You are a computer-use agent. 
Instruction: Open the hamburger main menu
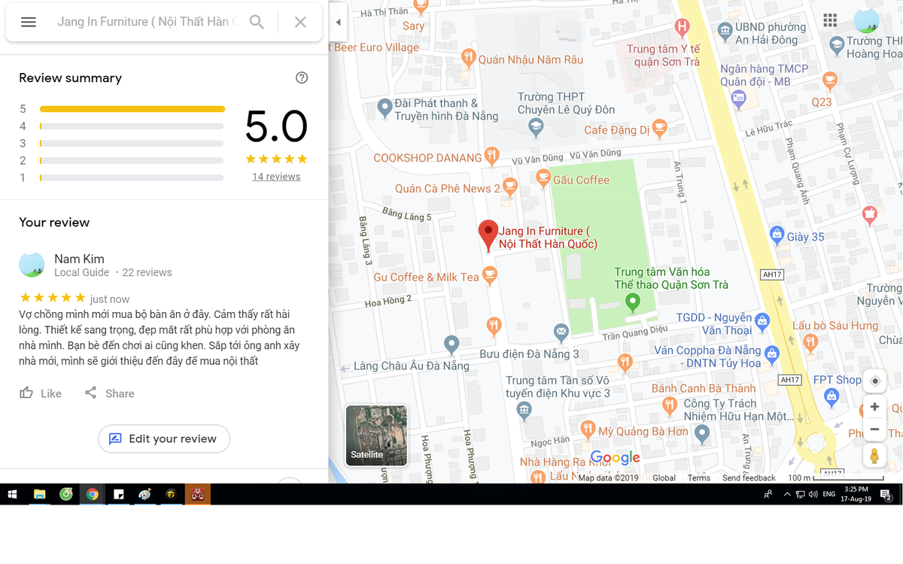(x=29, y=22)
